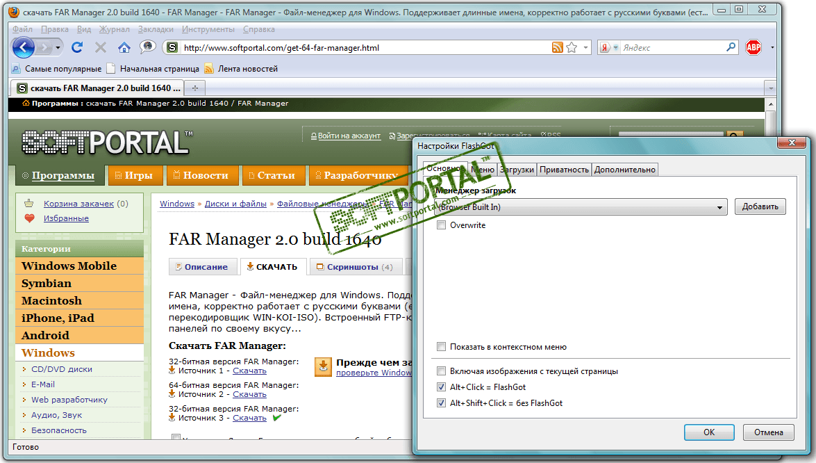This screenshot has height=463, width=816.
Task: Click the Stop loading X icon
Action: coord(101,48)
